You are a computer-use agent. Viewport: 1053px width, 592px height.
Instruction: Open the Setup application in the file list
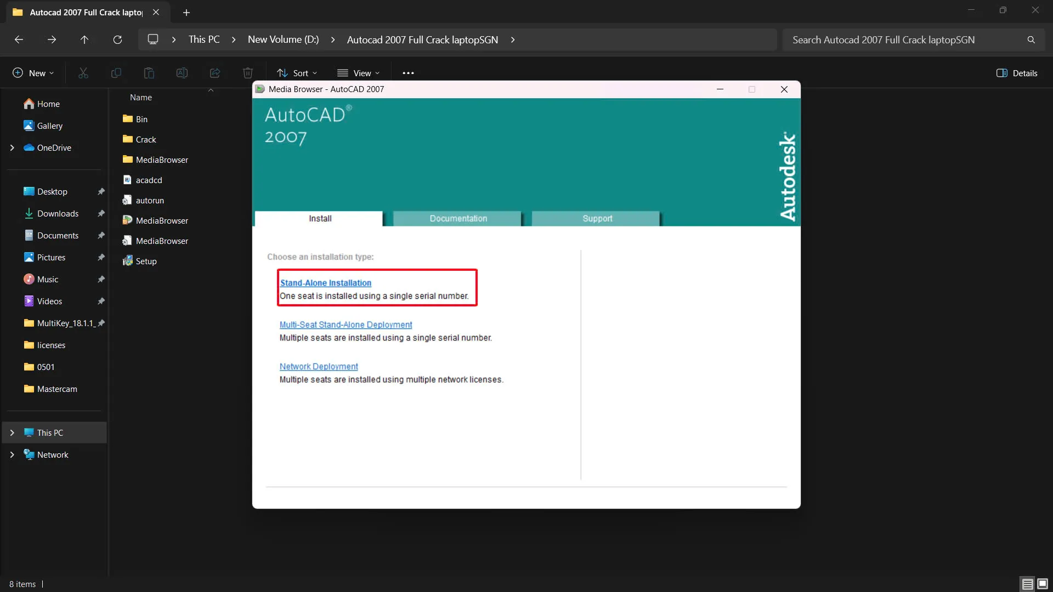pos(146,261)
